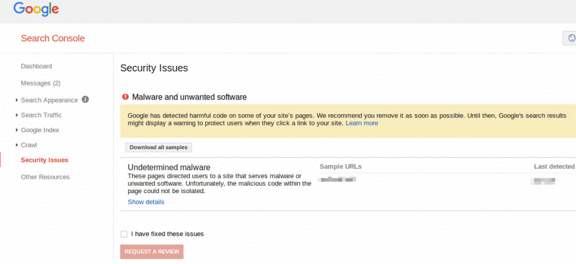The height and width of the screenshot is (264, 576).
Task: Expand the Crawl section
Action: [29, 145]
